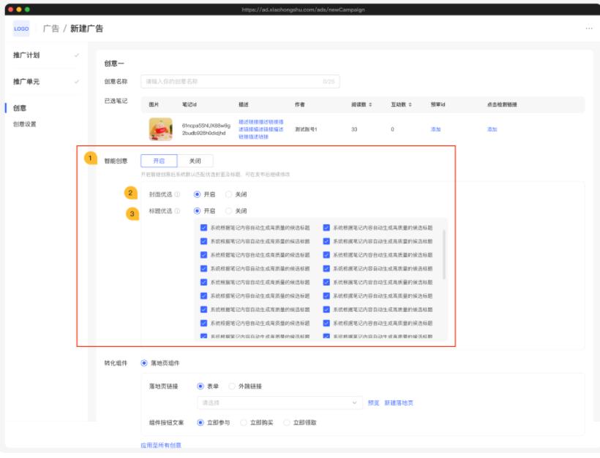Image resolution: width=600 pixels, height=458 pixels.
Task: Click the info icon beside 标题优选
Action: [x=178, y=211]
